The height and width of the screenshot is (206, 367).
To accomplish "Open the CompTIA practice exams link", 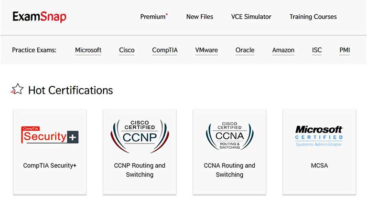I will coord(165,50).
